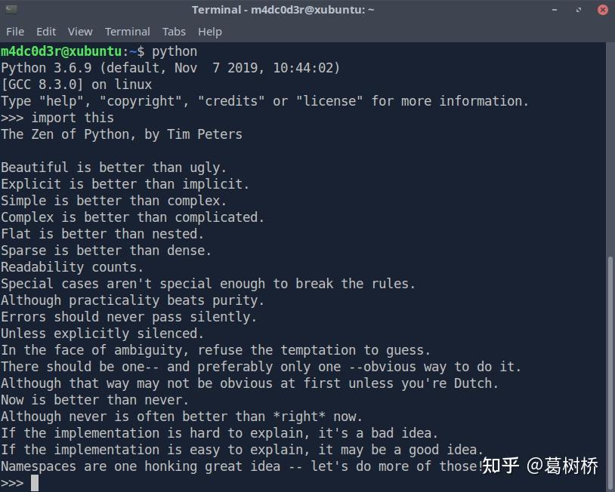Click the green m4dc0d3r@xubuntu shell prompt
The height and width of the screenshot is (492, 615).
(61, 52)
